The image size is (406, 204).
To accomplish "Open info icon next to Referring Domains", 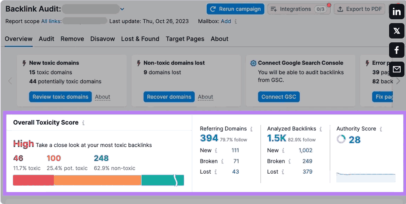I will click(x=251, y=129).
